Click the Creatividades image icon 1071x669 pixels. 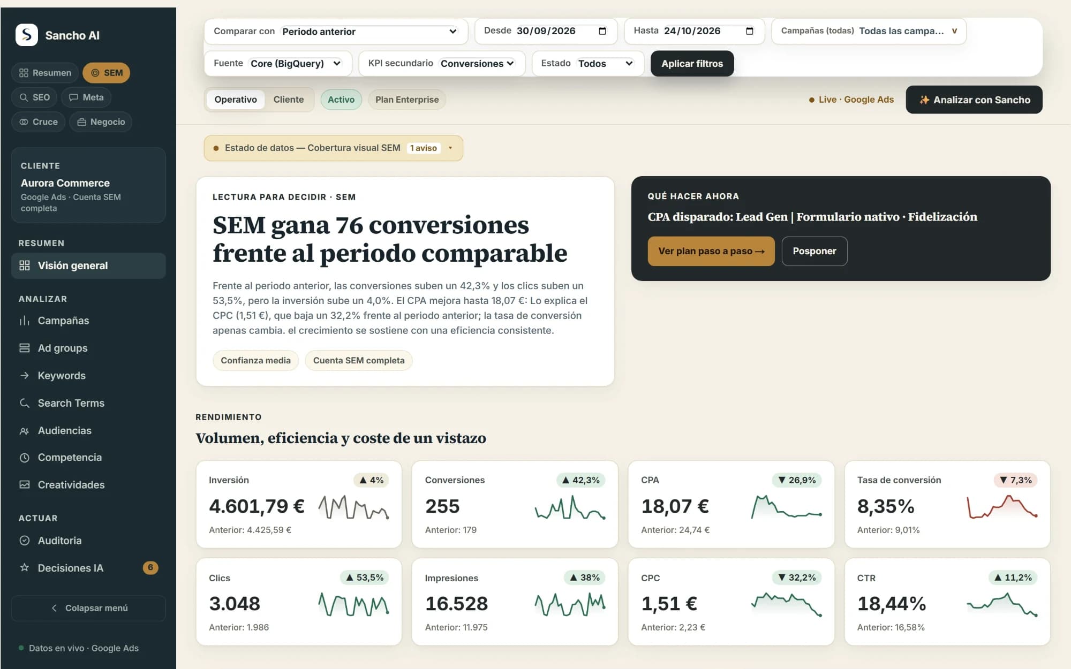click(x=24, y=485)
